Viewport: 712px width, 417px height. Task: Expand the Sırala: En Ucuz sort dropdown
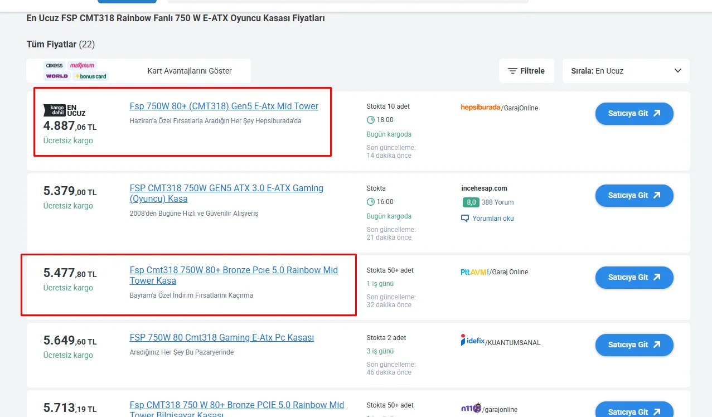click(626, 71)
